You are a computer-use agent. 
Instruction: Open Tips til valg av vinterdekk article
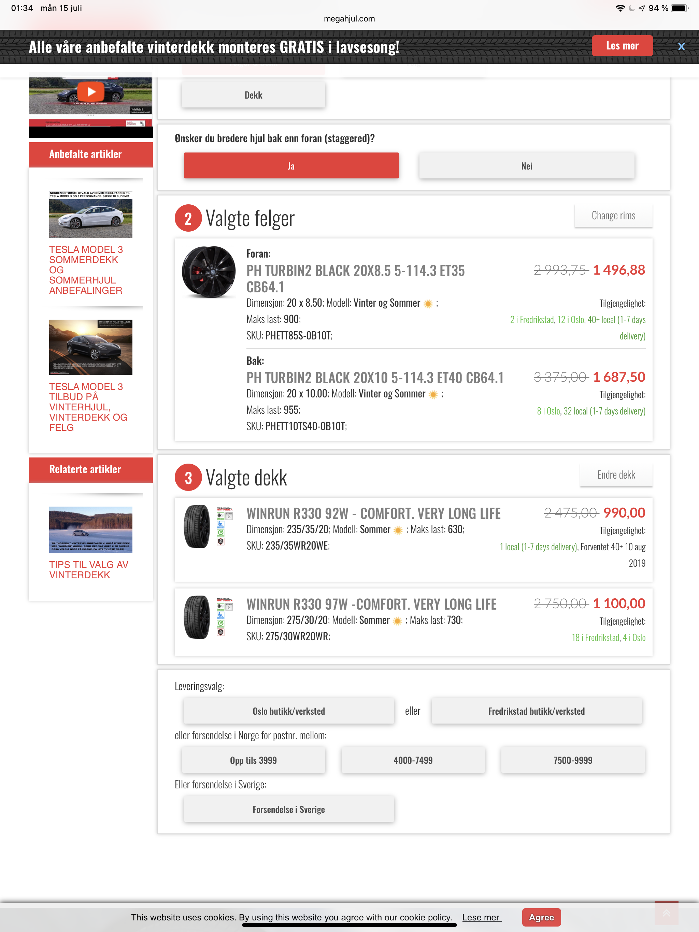coord(89,570)
